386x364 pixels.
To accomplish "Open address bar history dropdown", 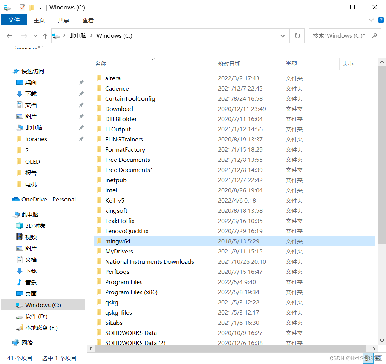I will (283, 36).
